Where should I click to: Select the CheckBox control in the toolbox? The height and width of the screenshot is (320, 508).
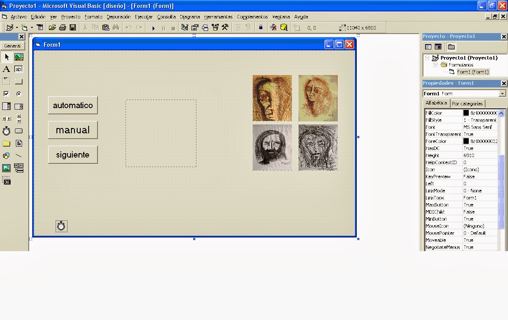coord(6,94)
